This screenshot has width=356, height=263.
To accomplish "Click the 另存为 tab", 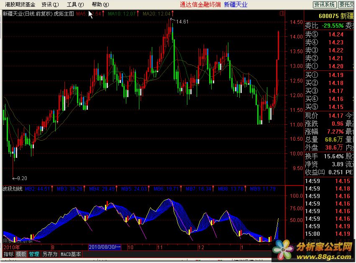I will (x=50, y=254).
